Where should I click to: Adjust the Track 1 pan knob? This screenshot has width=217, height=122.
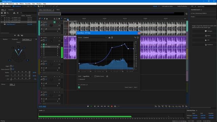pyautogui.click(x=51, y=25)
